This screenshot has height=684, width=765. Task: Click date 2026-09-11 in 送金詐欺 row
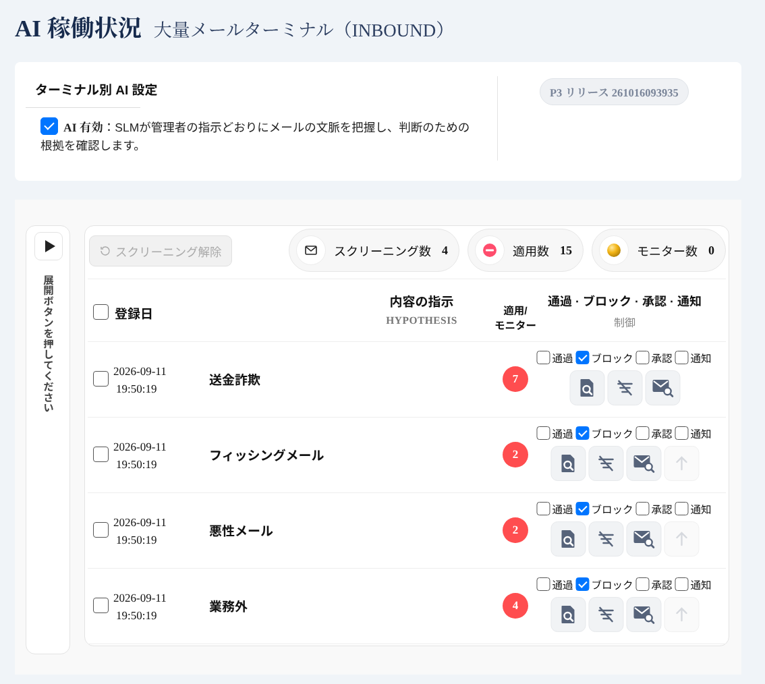140,371
